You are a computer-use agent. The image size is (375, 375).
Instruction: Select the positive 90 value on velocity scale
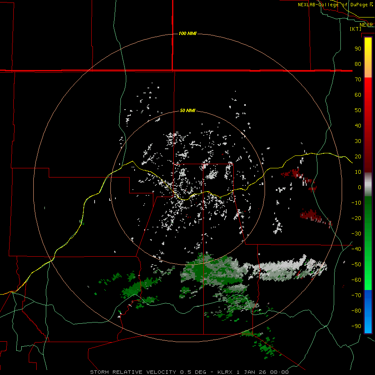pos(358,49)
